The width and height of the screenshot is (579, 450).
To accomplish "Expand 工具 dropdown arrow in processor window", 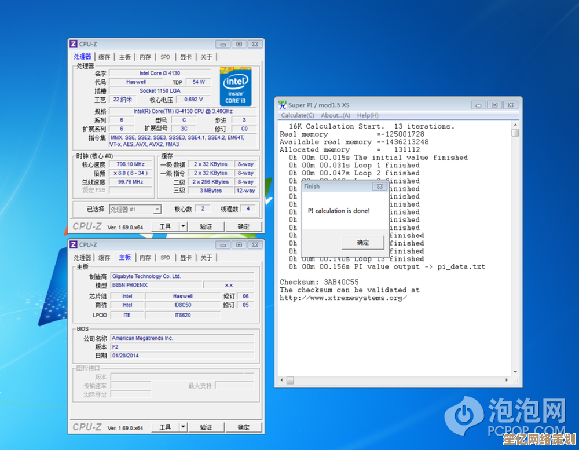I will pyautogui.click(x=183, y=226).
